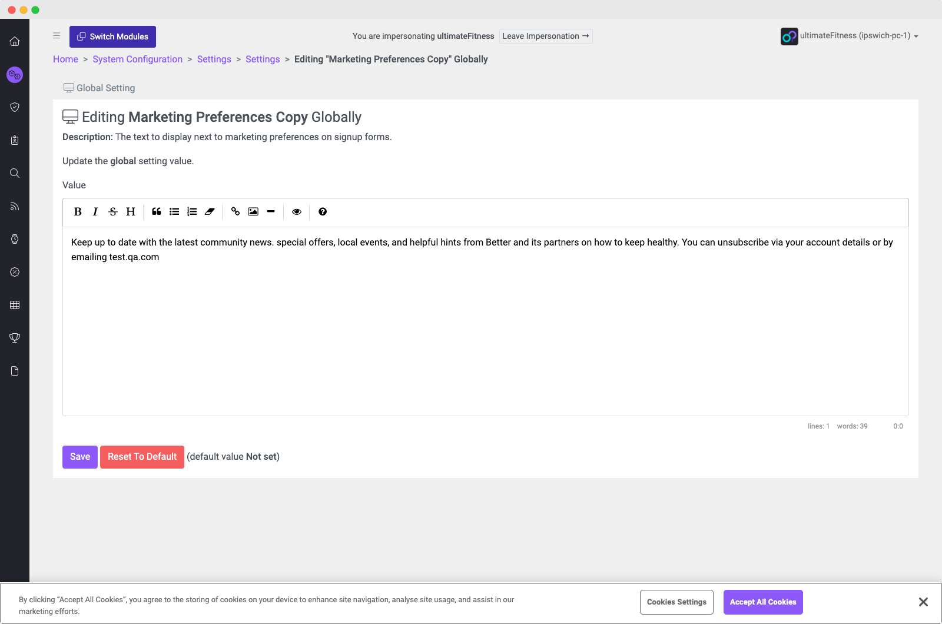942x624 pixels.
Task: Open the trophy sidebar icon
Action: [15, 338]
